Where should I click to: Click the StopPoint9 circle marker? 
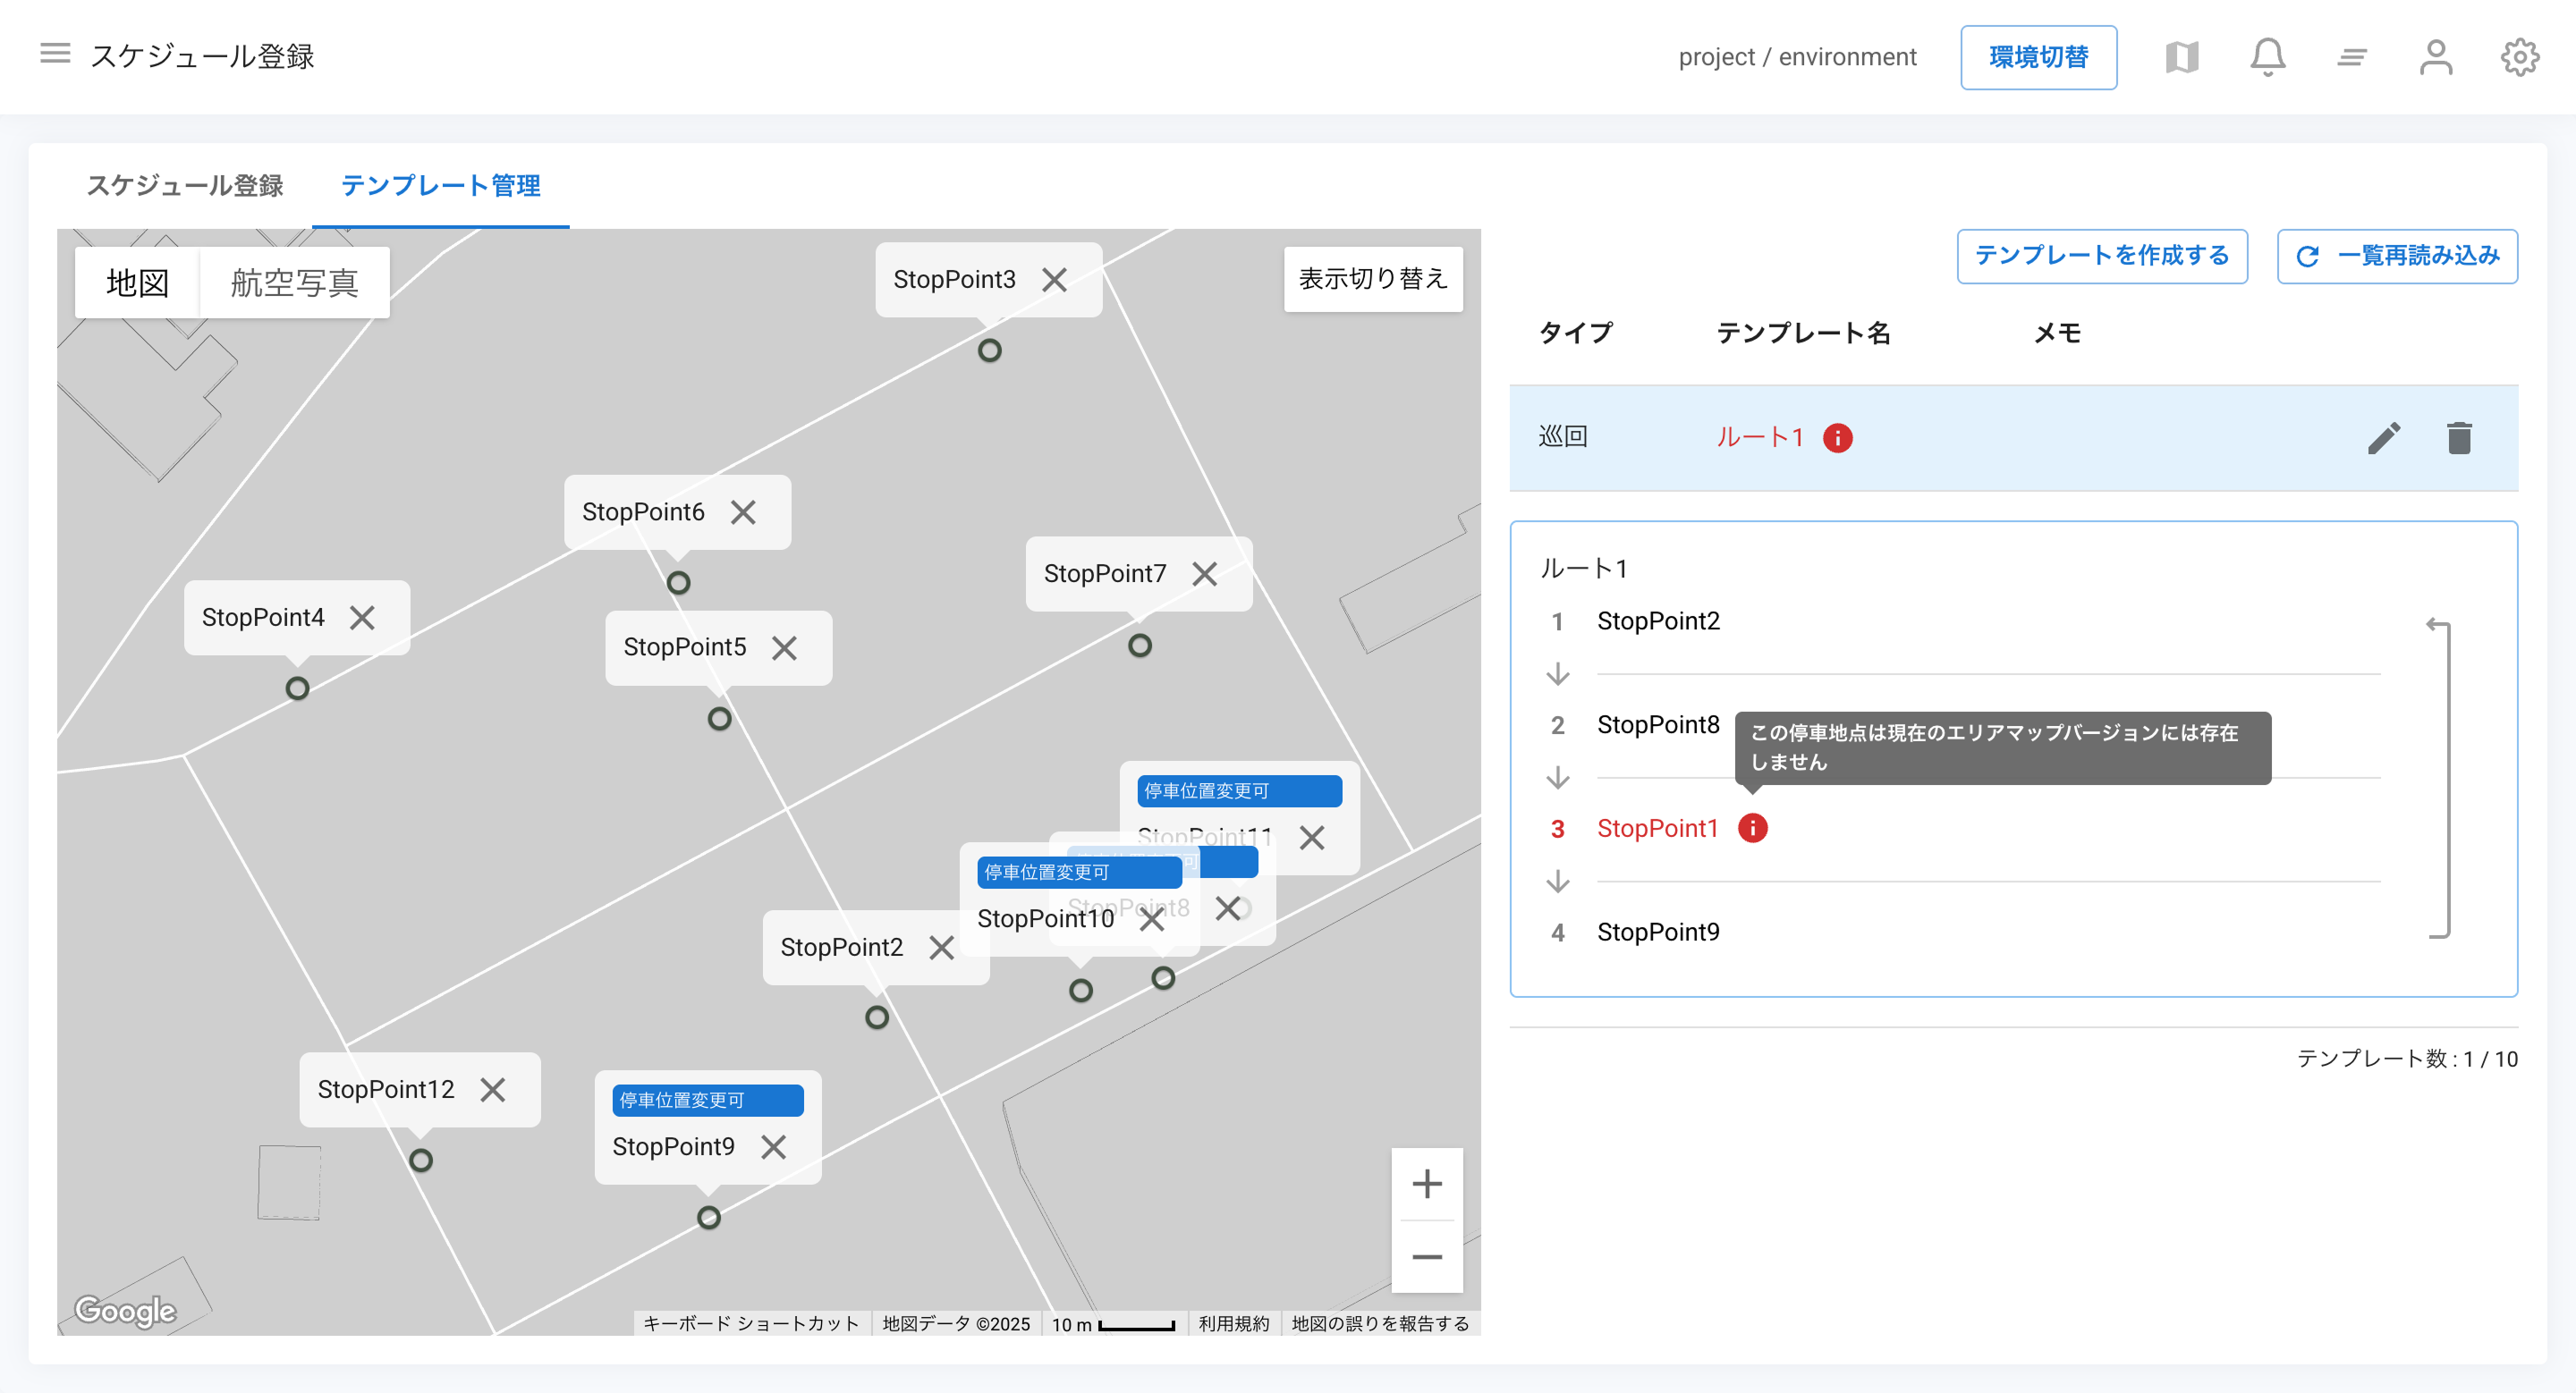click(709, 1217)
